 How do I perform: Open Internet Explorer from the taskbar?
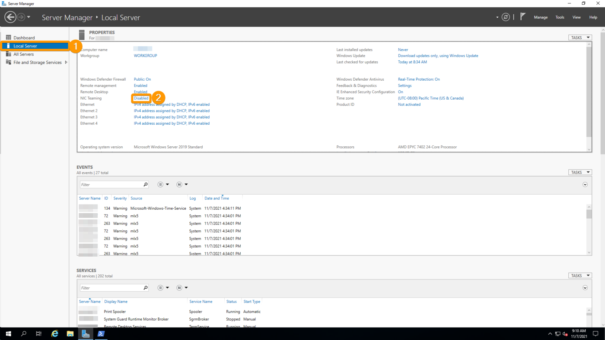pyautogui.click(x=55, y=334)
